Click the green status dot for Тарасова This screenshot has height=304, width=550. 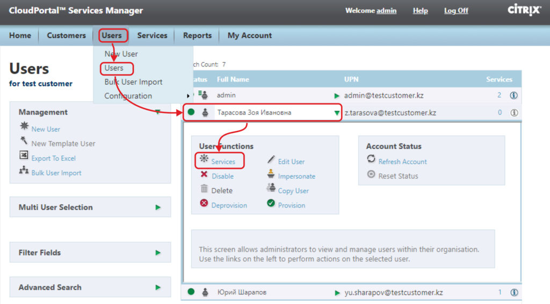[191, 112]
